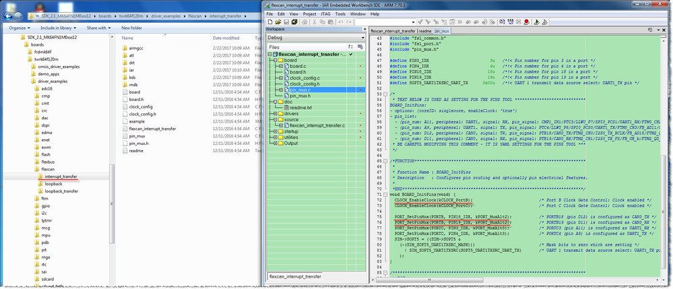Screen dimensions: 673x289
Task: Click the Stop Build icon in IAR toolbar
Action: tap(519, 22)
